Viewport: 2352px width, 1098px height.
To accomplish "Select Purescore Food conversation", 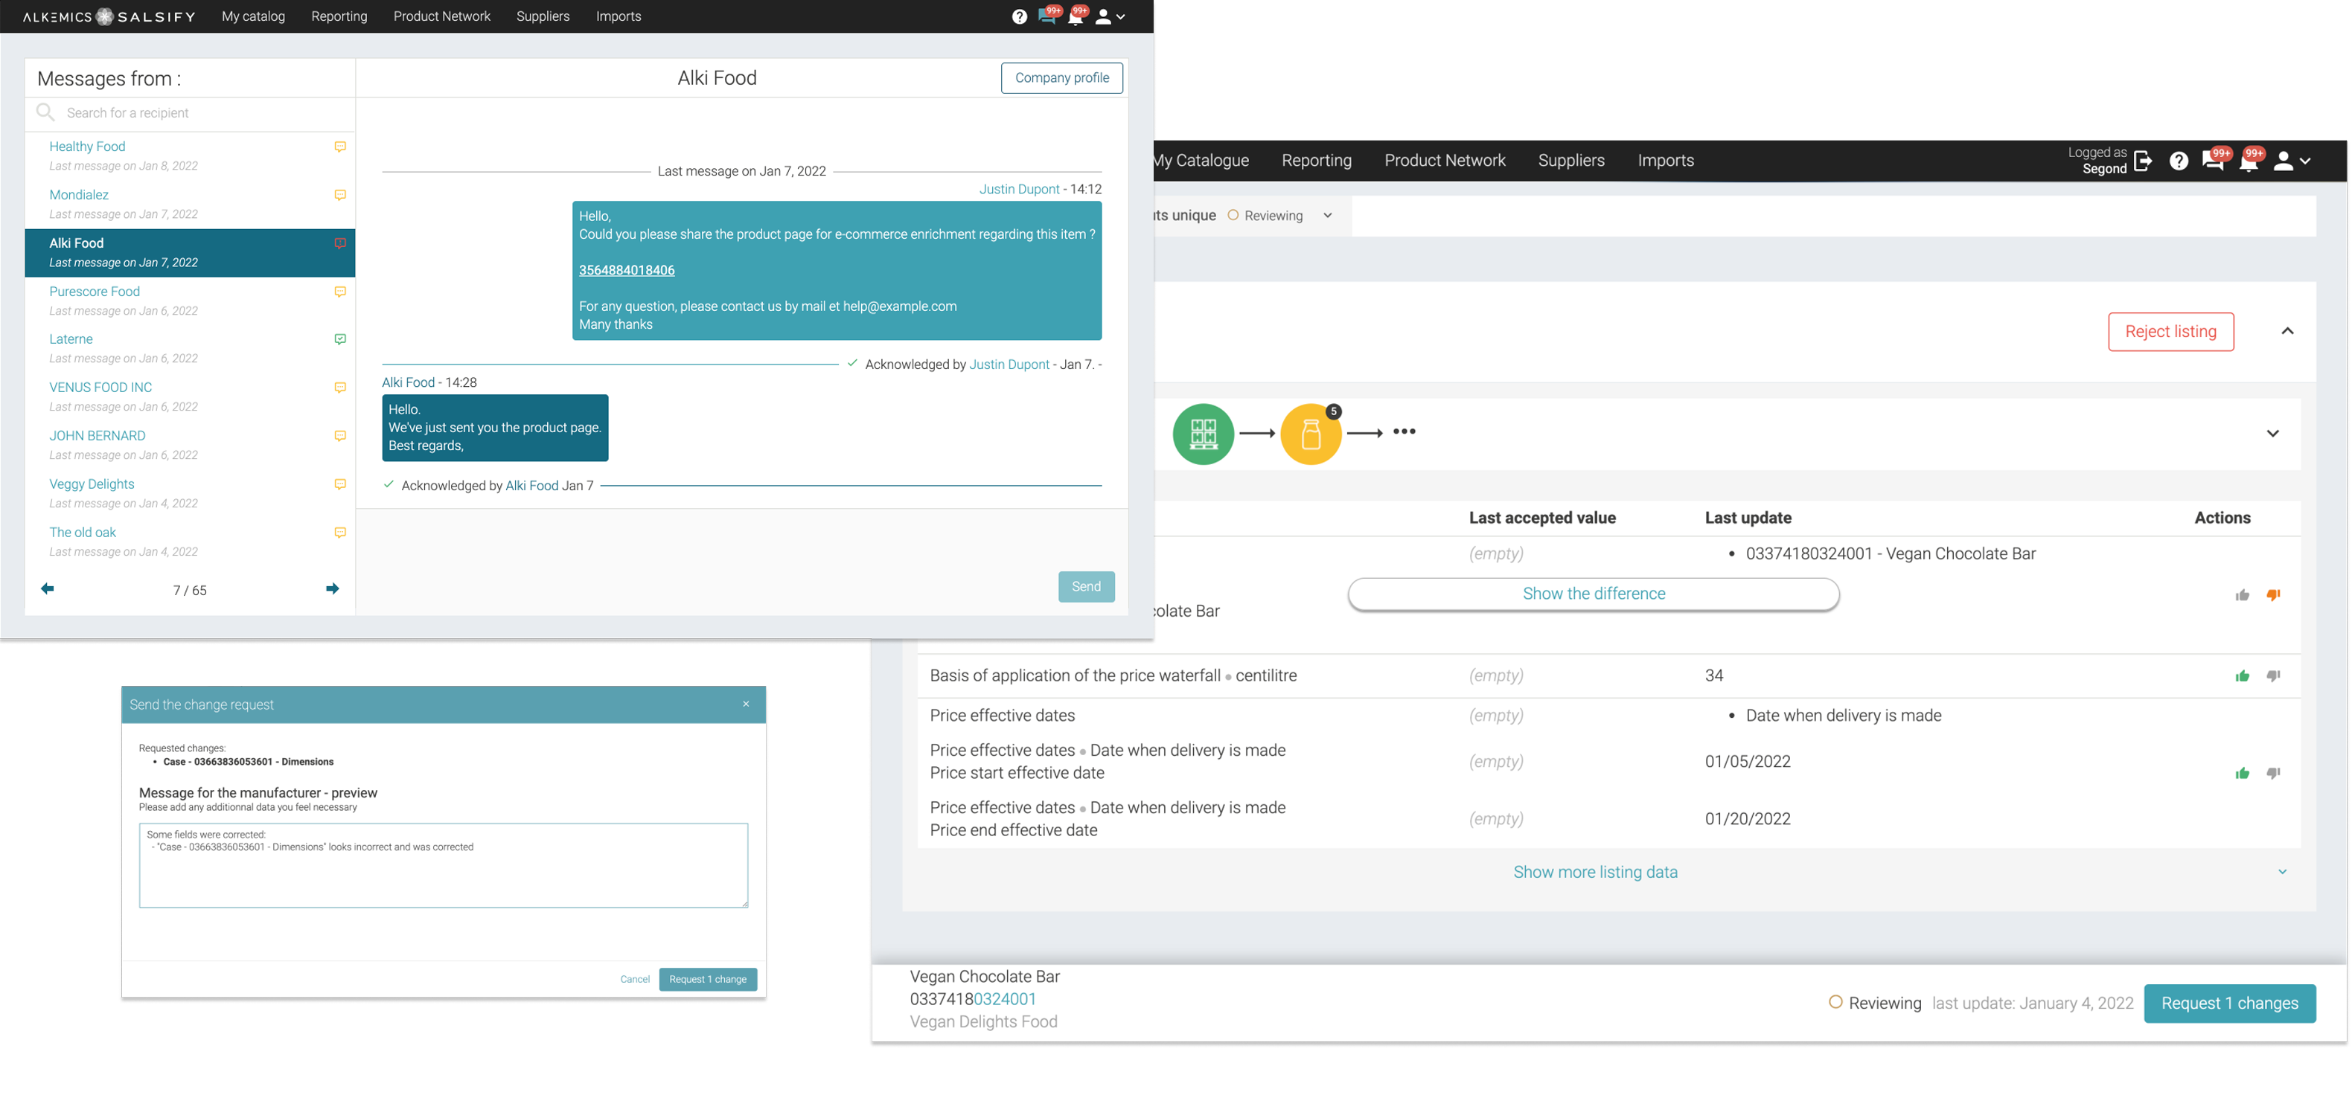I will (x=189, y=301).
